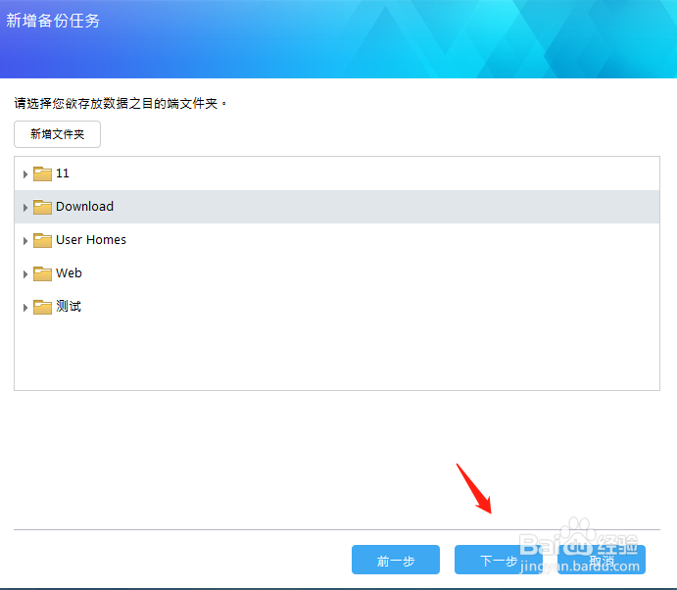Expand the 11 folder arrow
Viewport: 677px width, 590px height.
point(25,174)
